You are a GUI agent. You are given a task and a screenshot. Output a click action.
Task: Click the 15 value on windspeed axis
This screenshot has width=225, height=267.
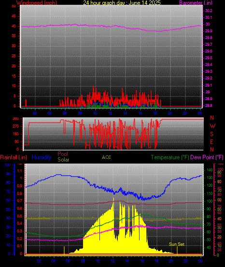tap(14, 76)
